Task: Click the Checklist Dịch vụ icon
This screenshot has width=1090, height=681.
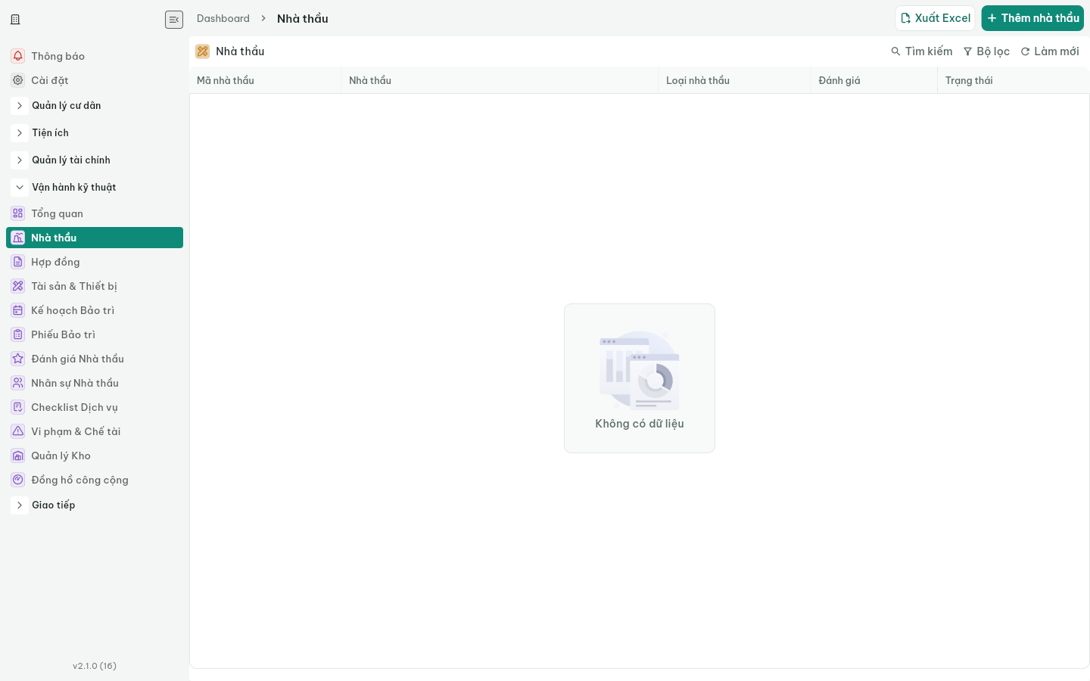Action: (x=18, y=407)
